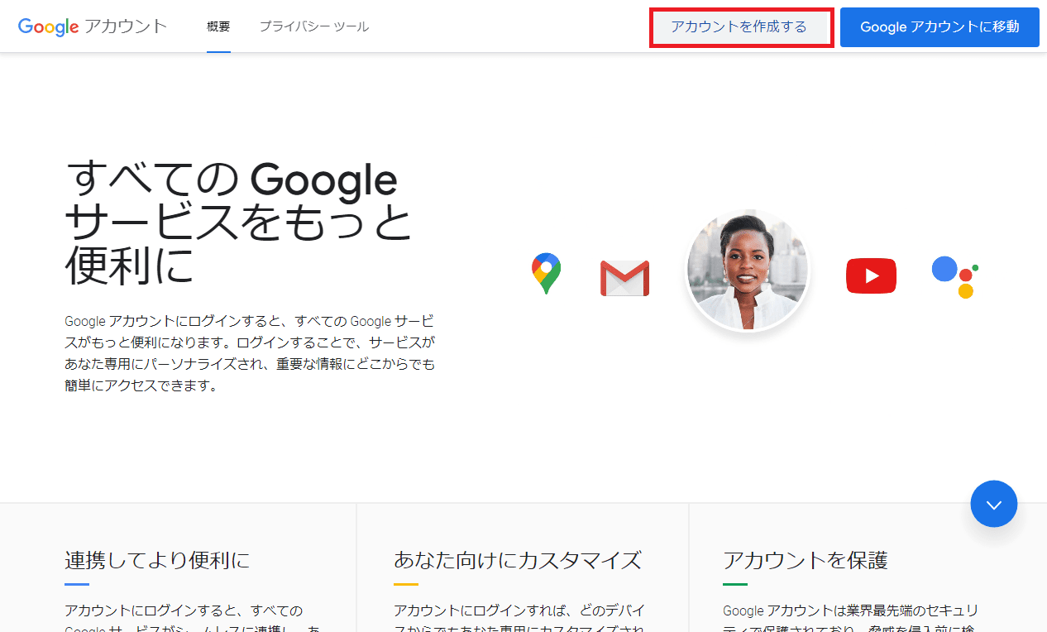This screenshot has height=632, width=1047.
Task: Click Google アカウントに移動 button
Action: (939, 27)
